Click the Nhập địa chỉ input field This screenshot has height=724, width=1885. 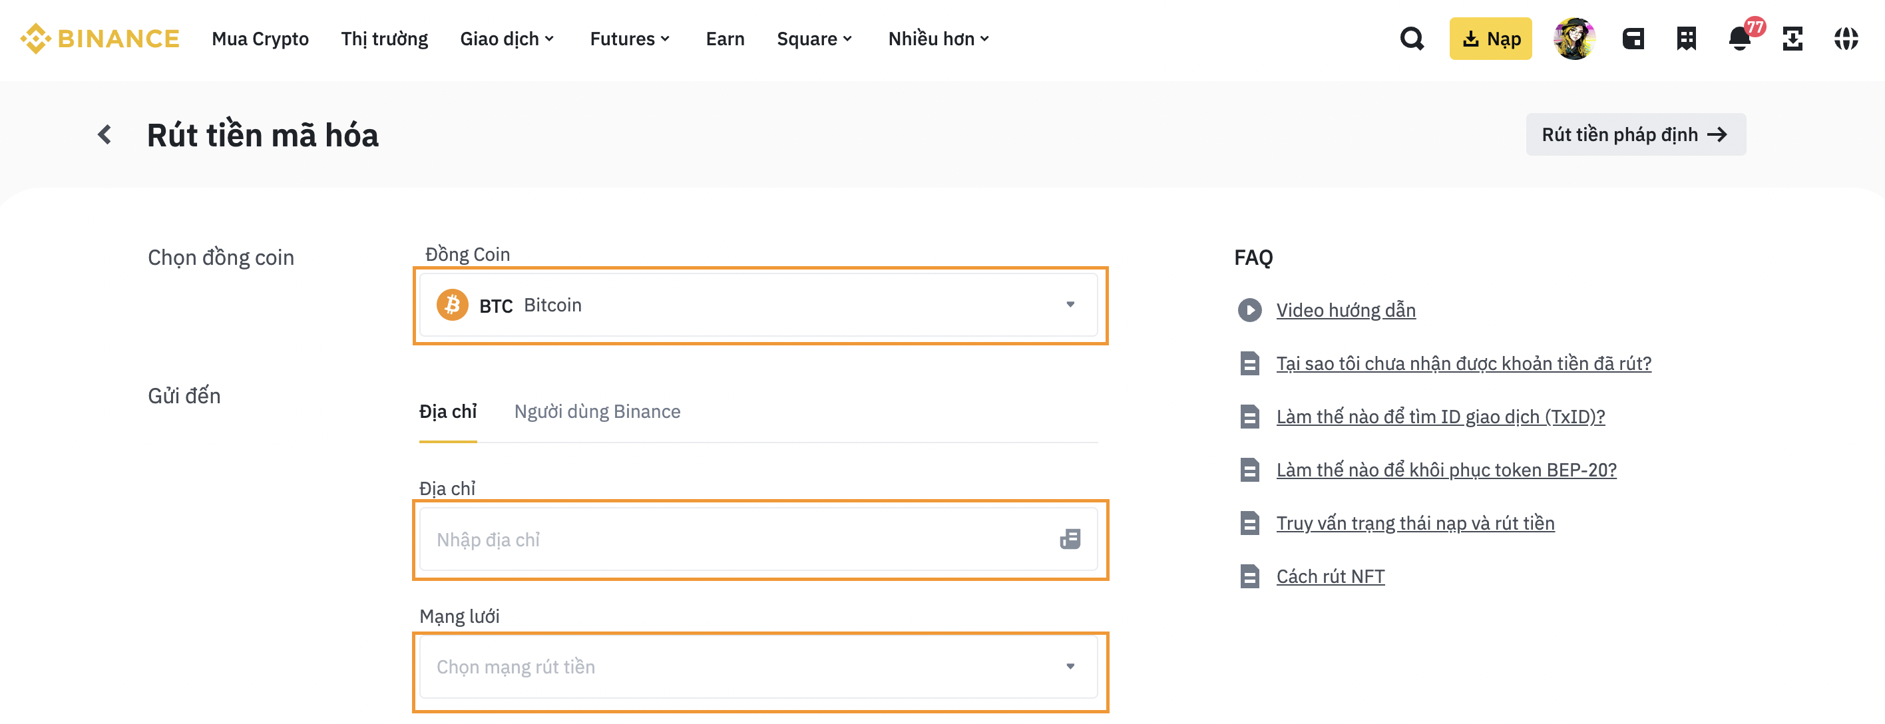click(x=732, y=540)
